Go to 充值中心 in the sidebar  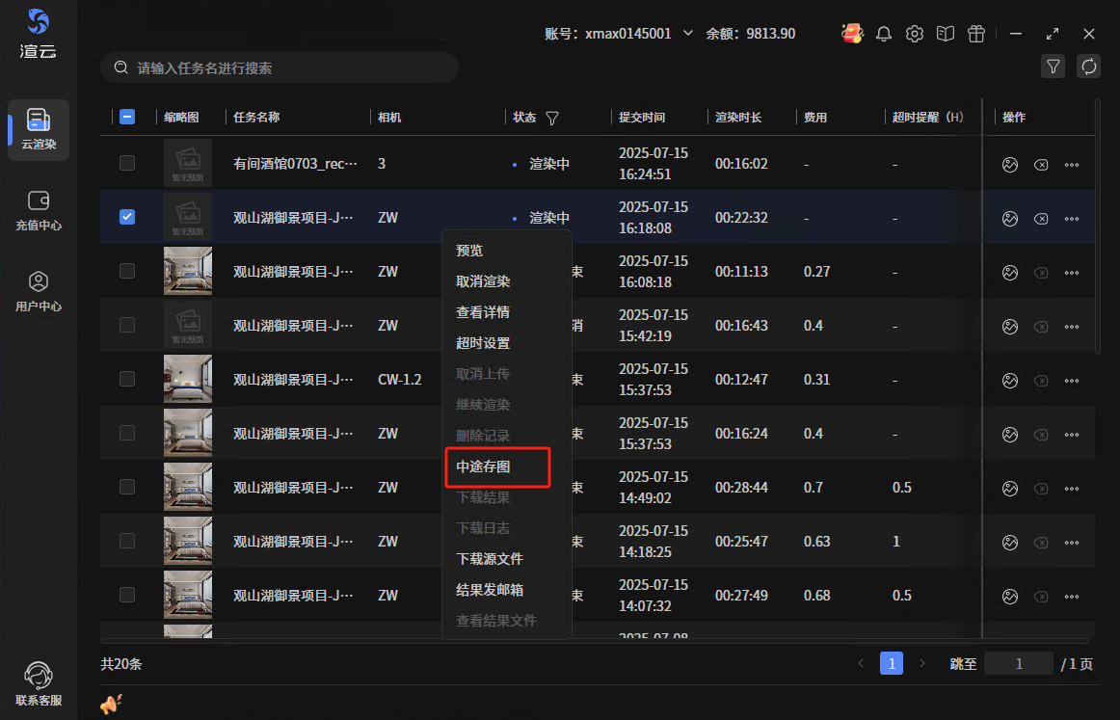click(x=39, y=210)
